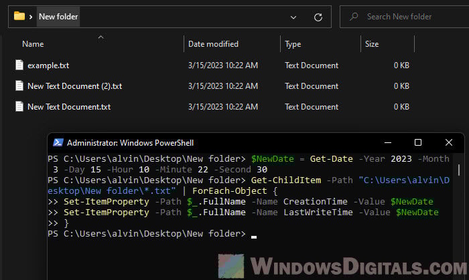
Task: Maximize the PowerShell window
Action: pyautogui.click(x=418, y=142)
